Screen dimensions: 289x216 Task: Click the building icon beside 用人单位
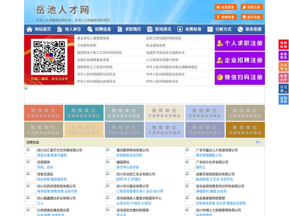[59, 29]
